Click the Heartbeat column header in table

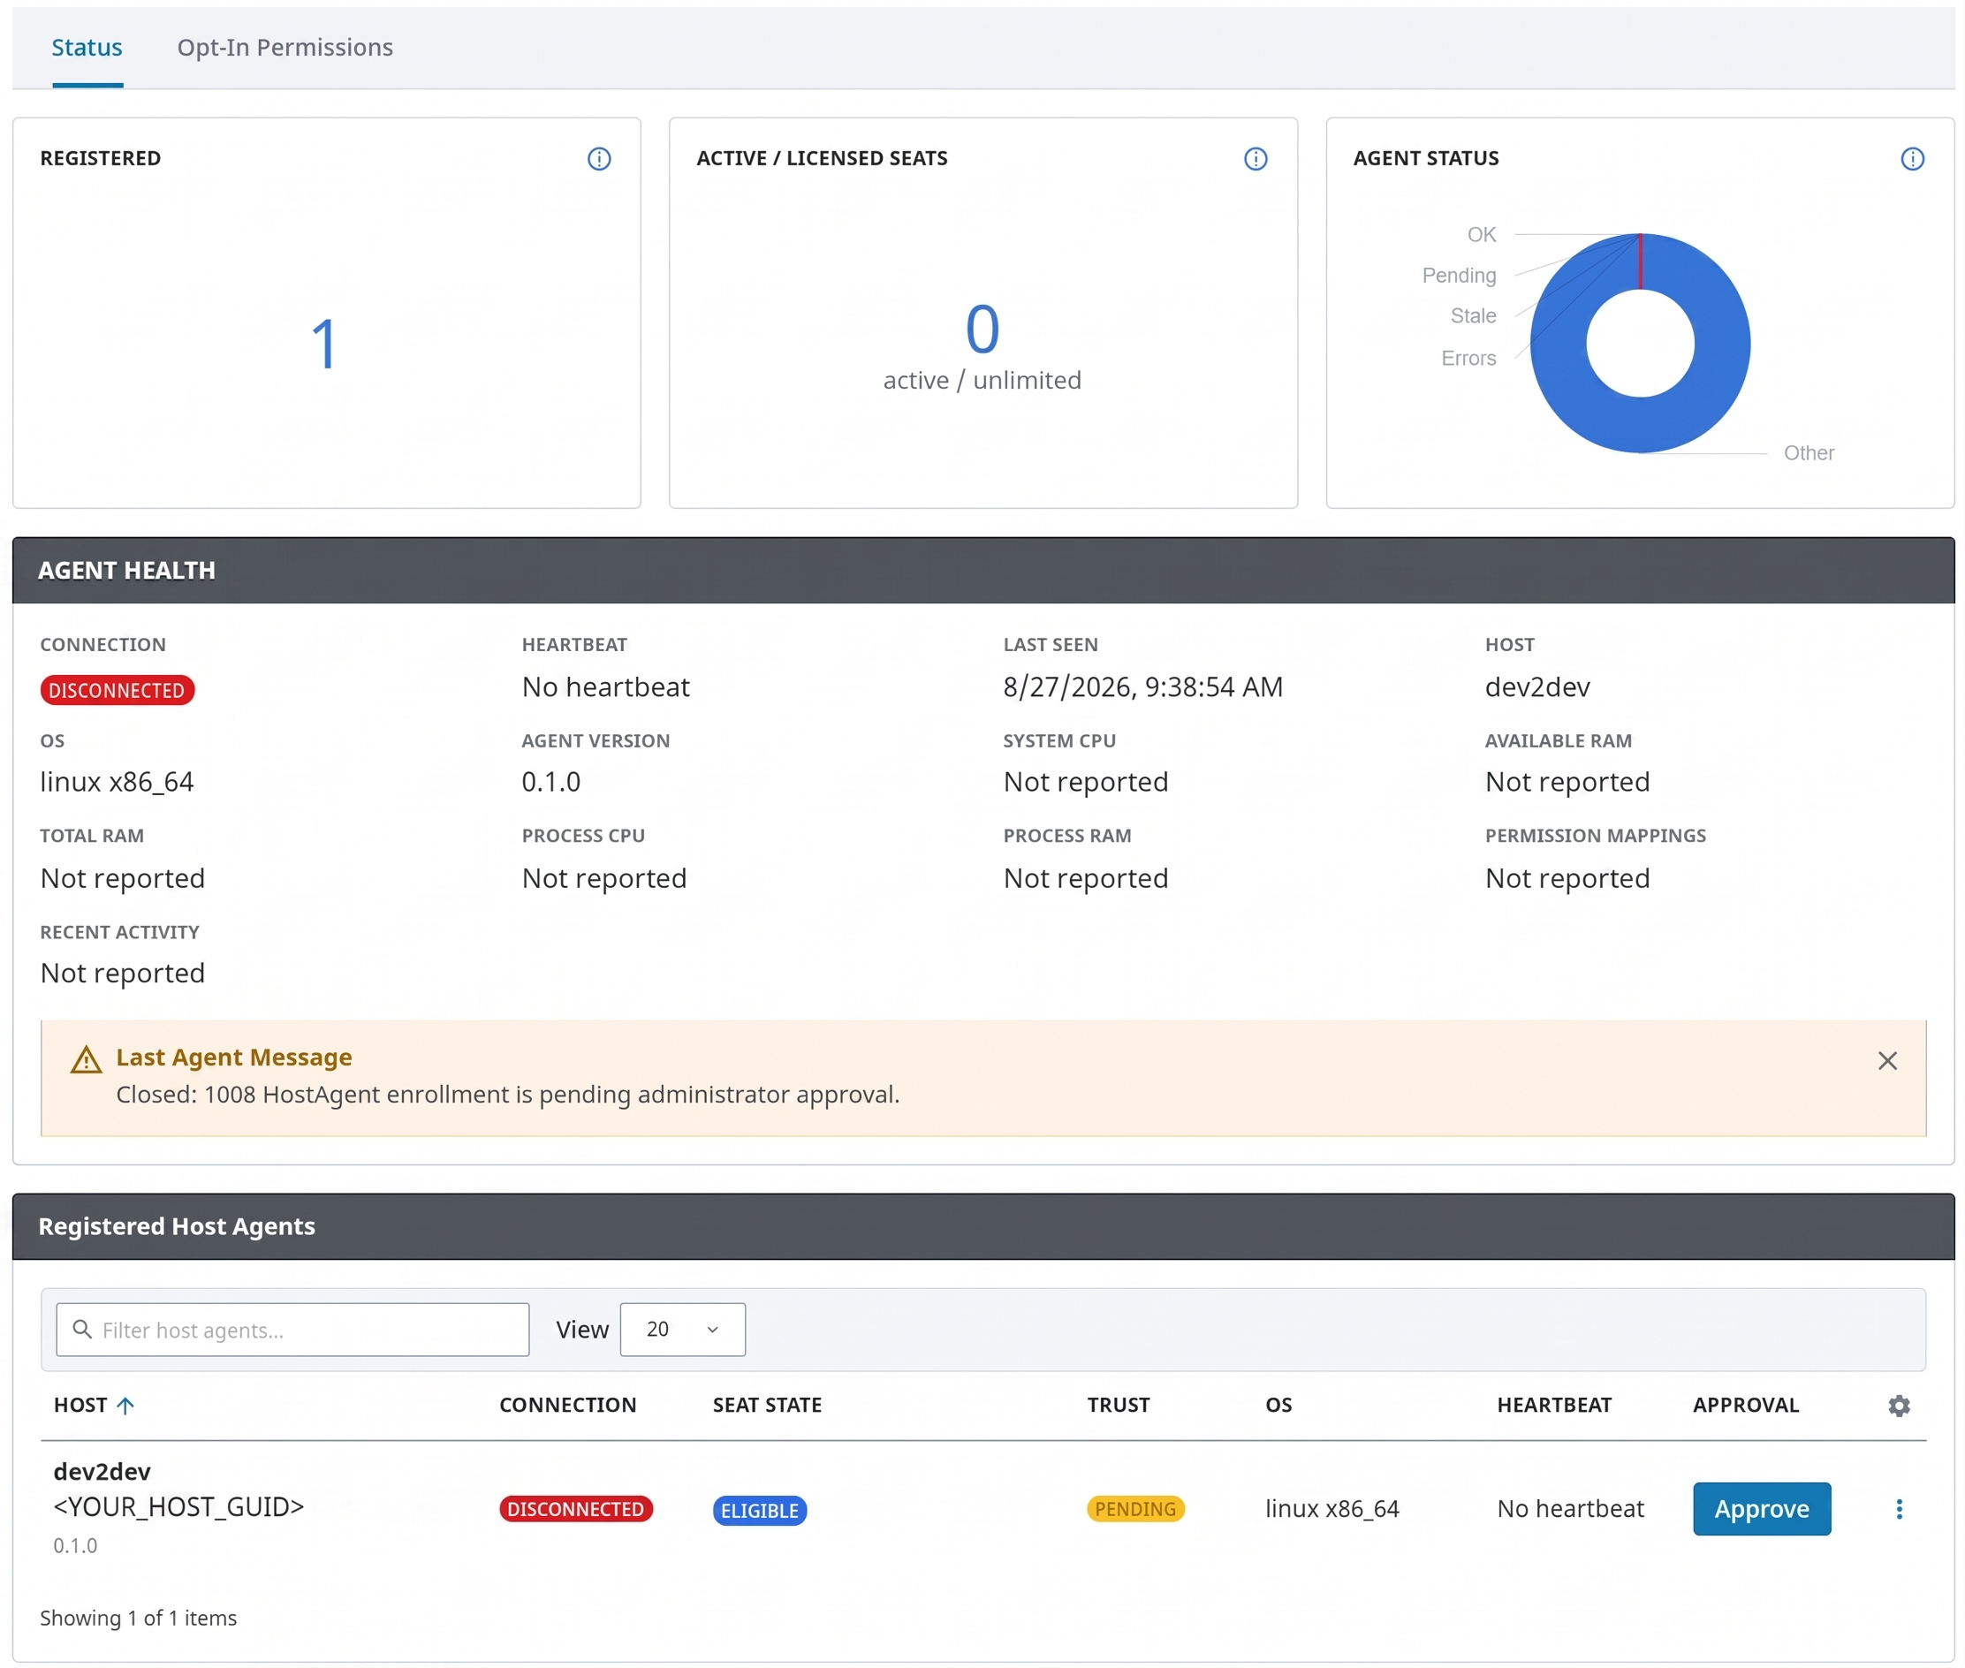click(x=1553, y=1404)
